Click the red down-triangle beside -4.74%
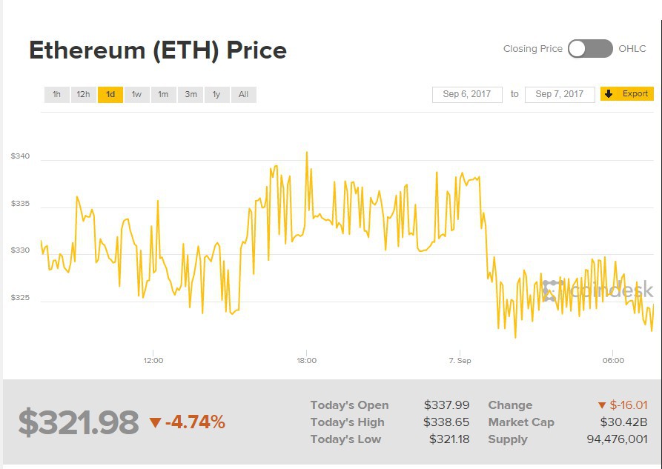Viewport: 662px width, 469px height. 156,422
